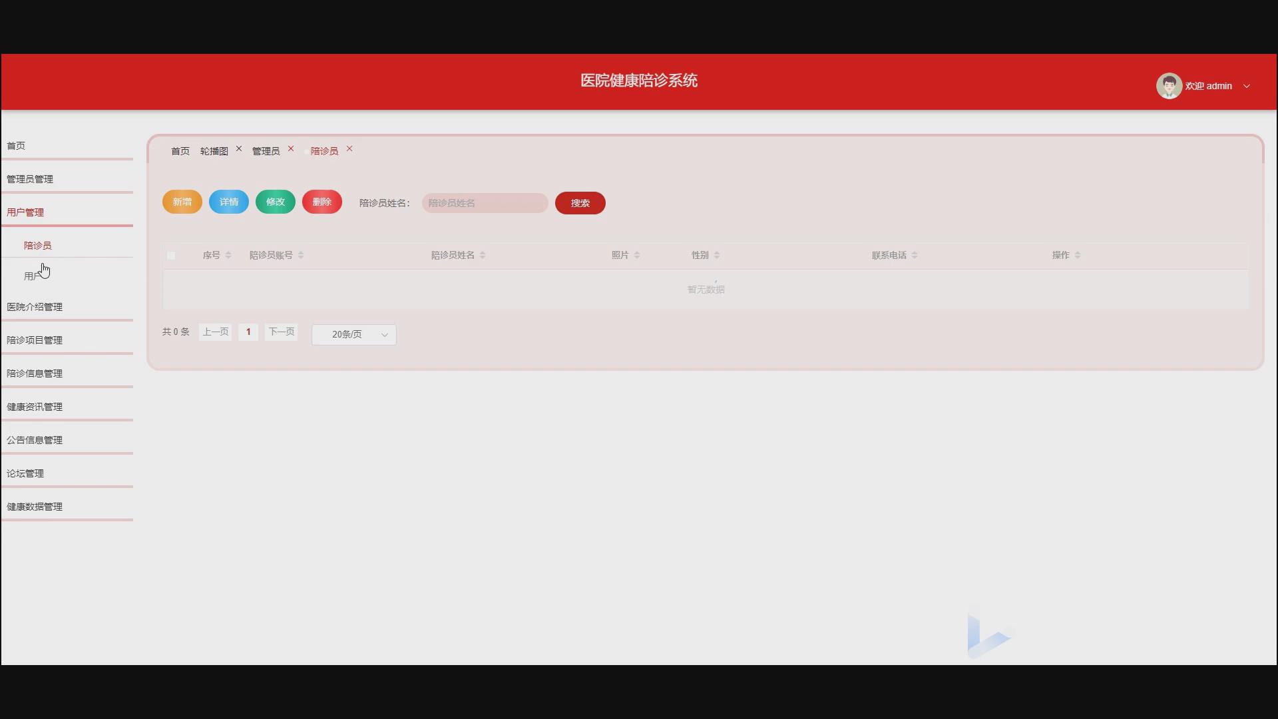
Task: Close the 管理员 tab with X
Action: (291, 149)
